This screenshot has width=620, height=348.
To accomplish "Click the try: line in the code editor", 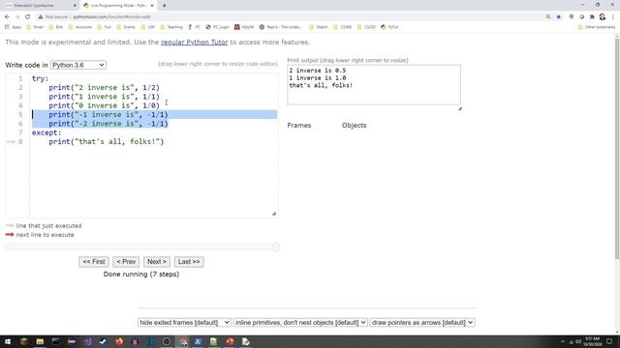I will [x=41, y=78].
